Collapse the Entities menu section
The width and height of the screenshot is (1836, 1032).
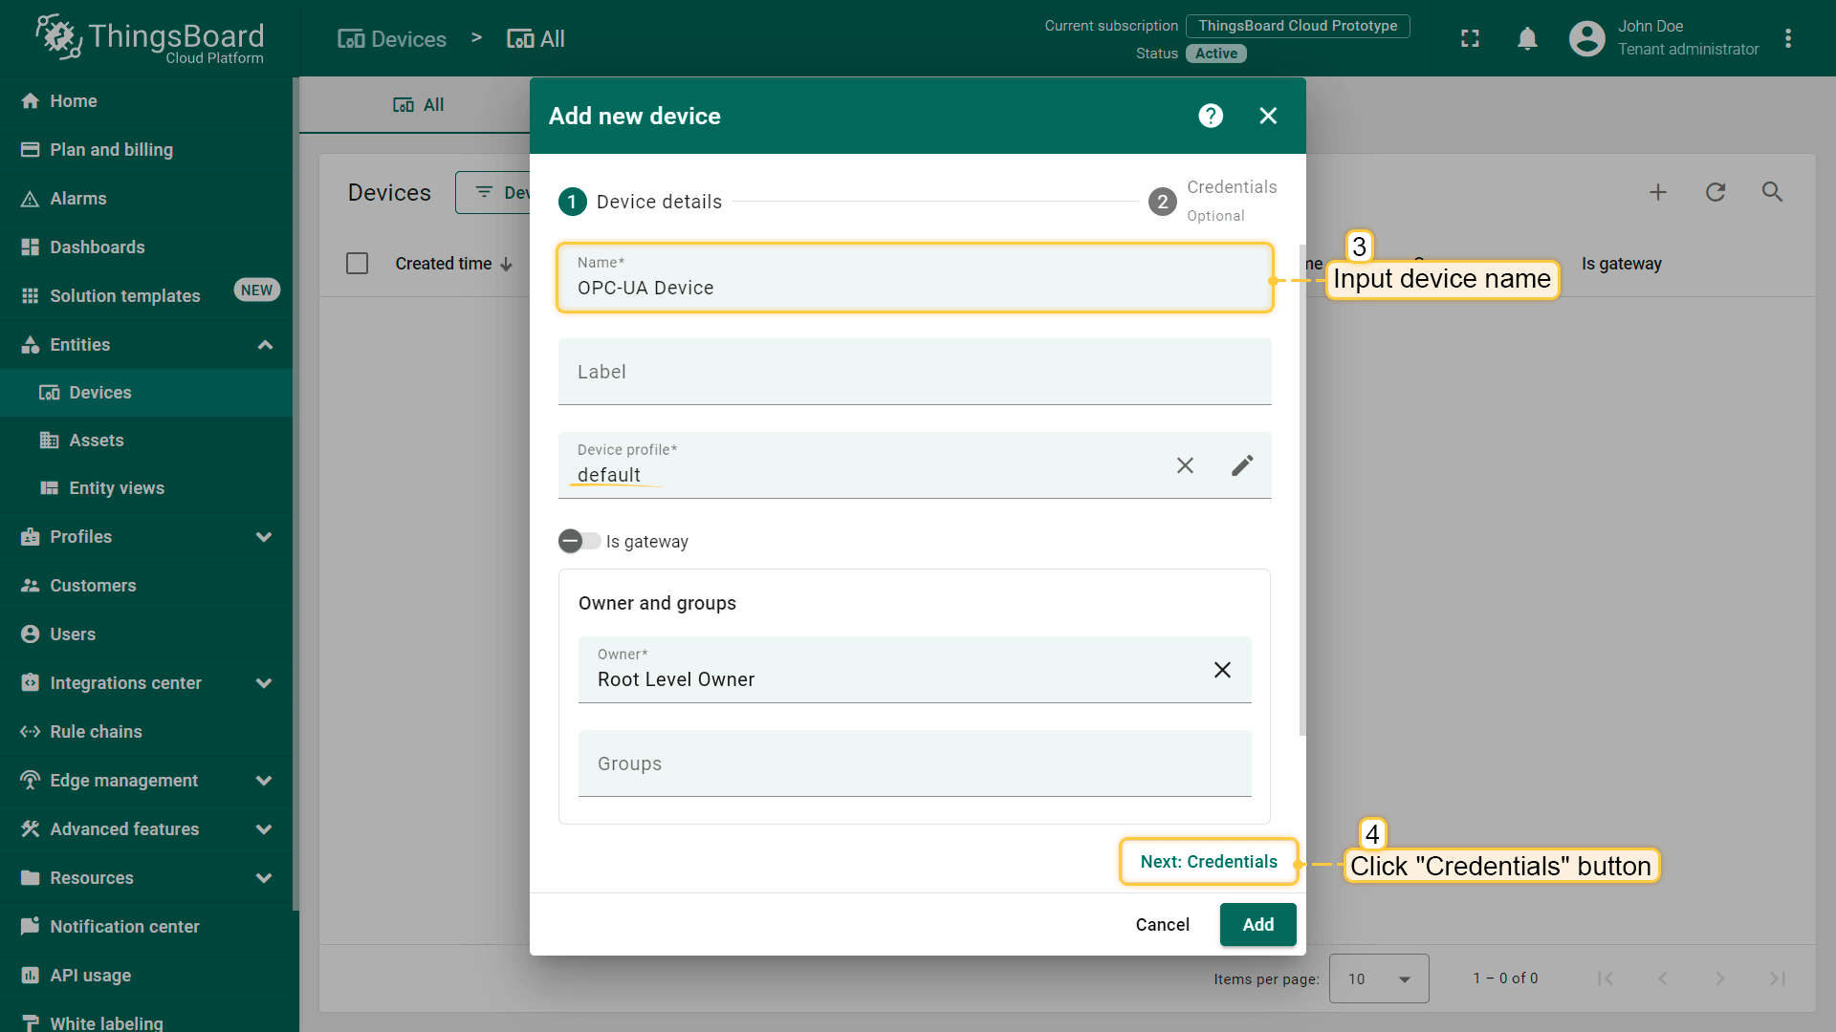[265, 345]
